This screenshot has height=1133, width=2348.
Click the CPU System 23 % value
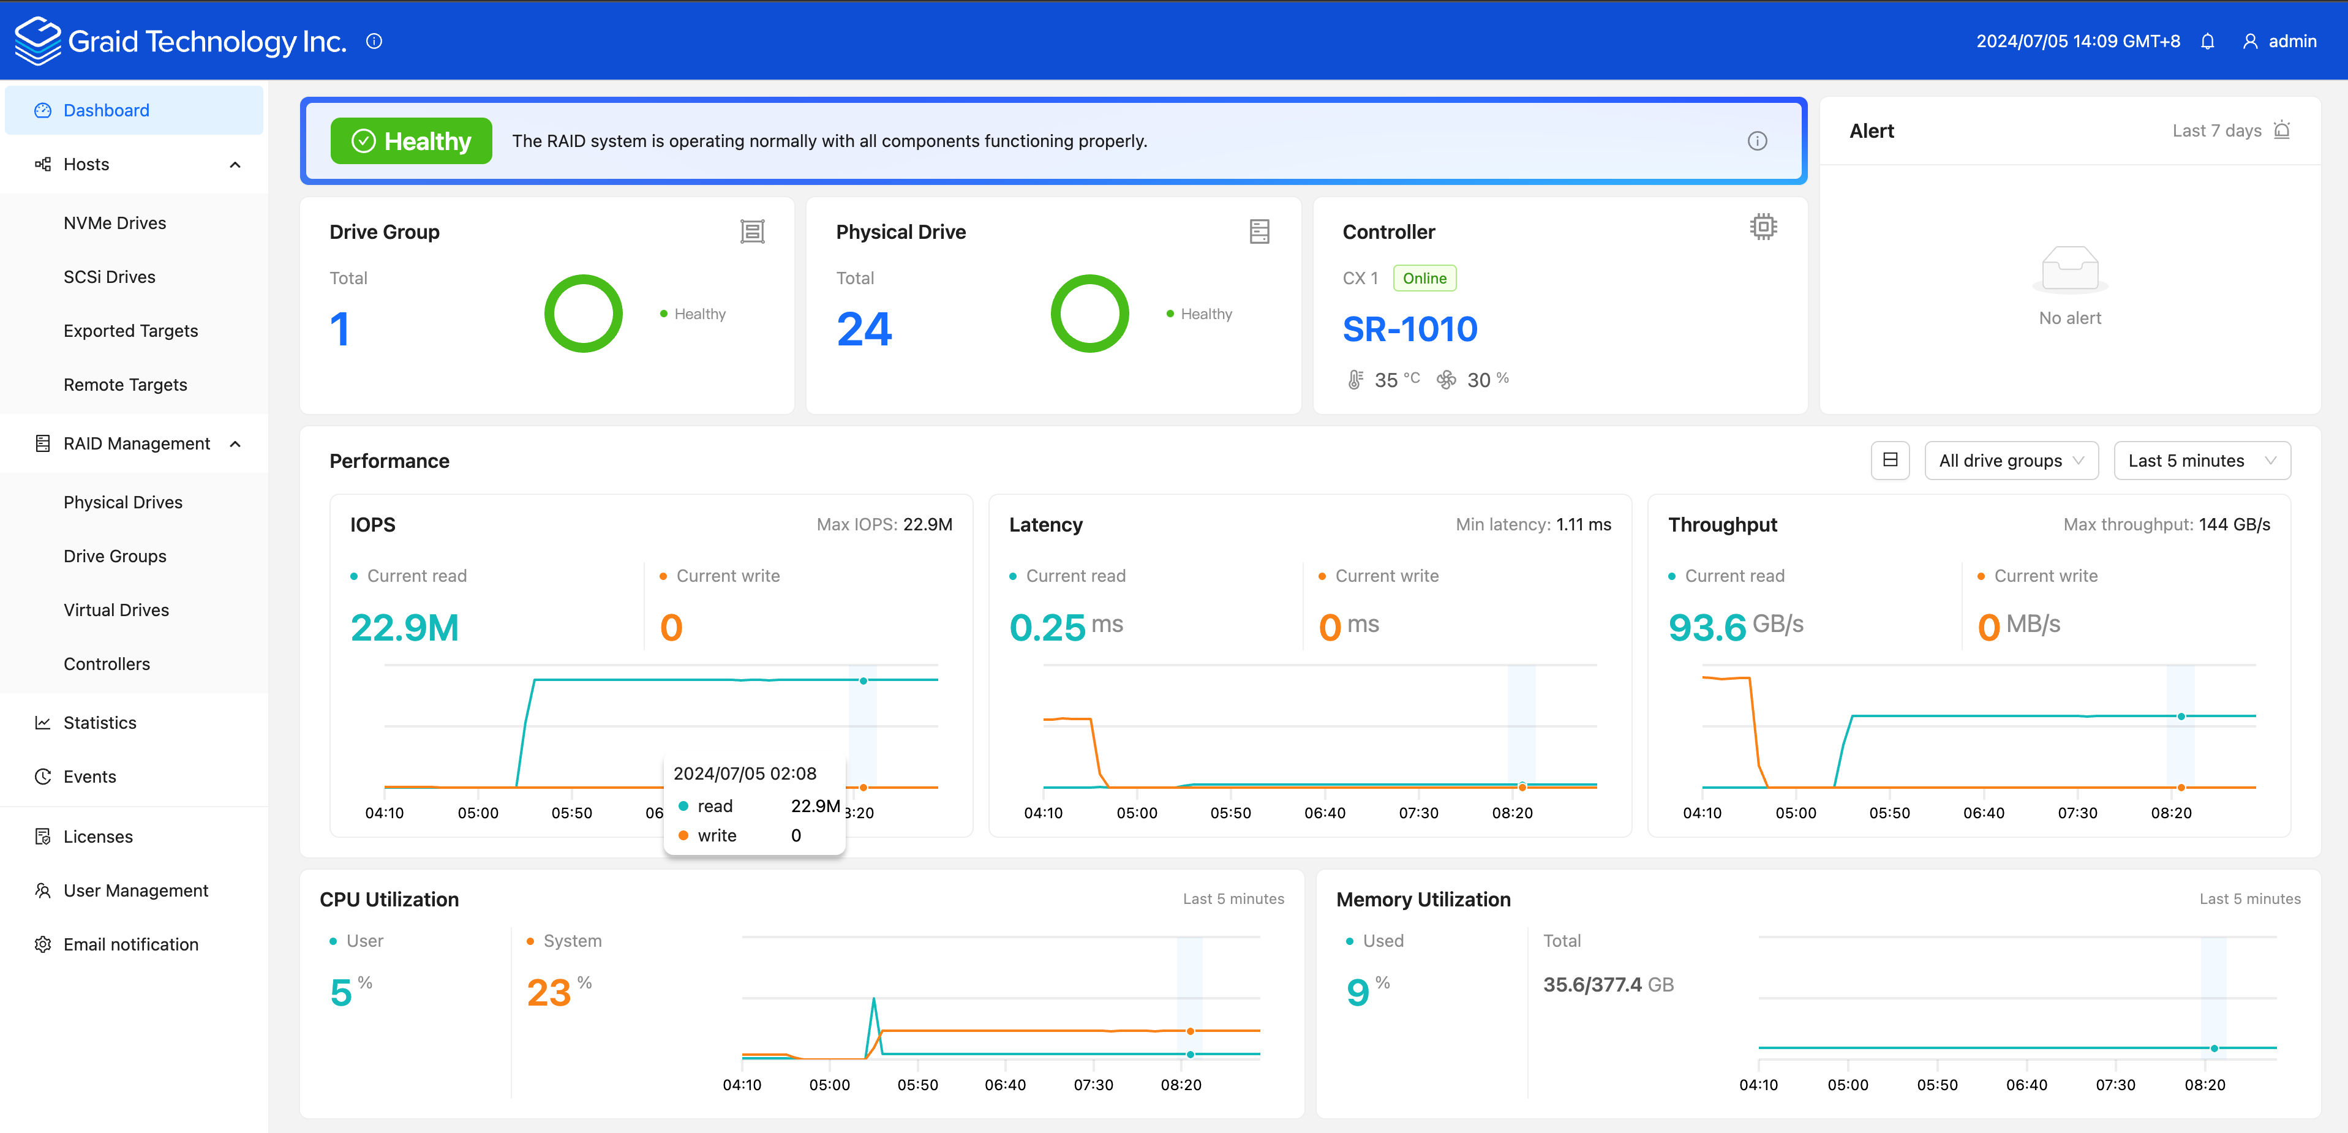tap(559, 991)
